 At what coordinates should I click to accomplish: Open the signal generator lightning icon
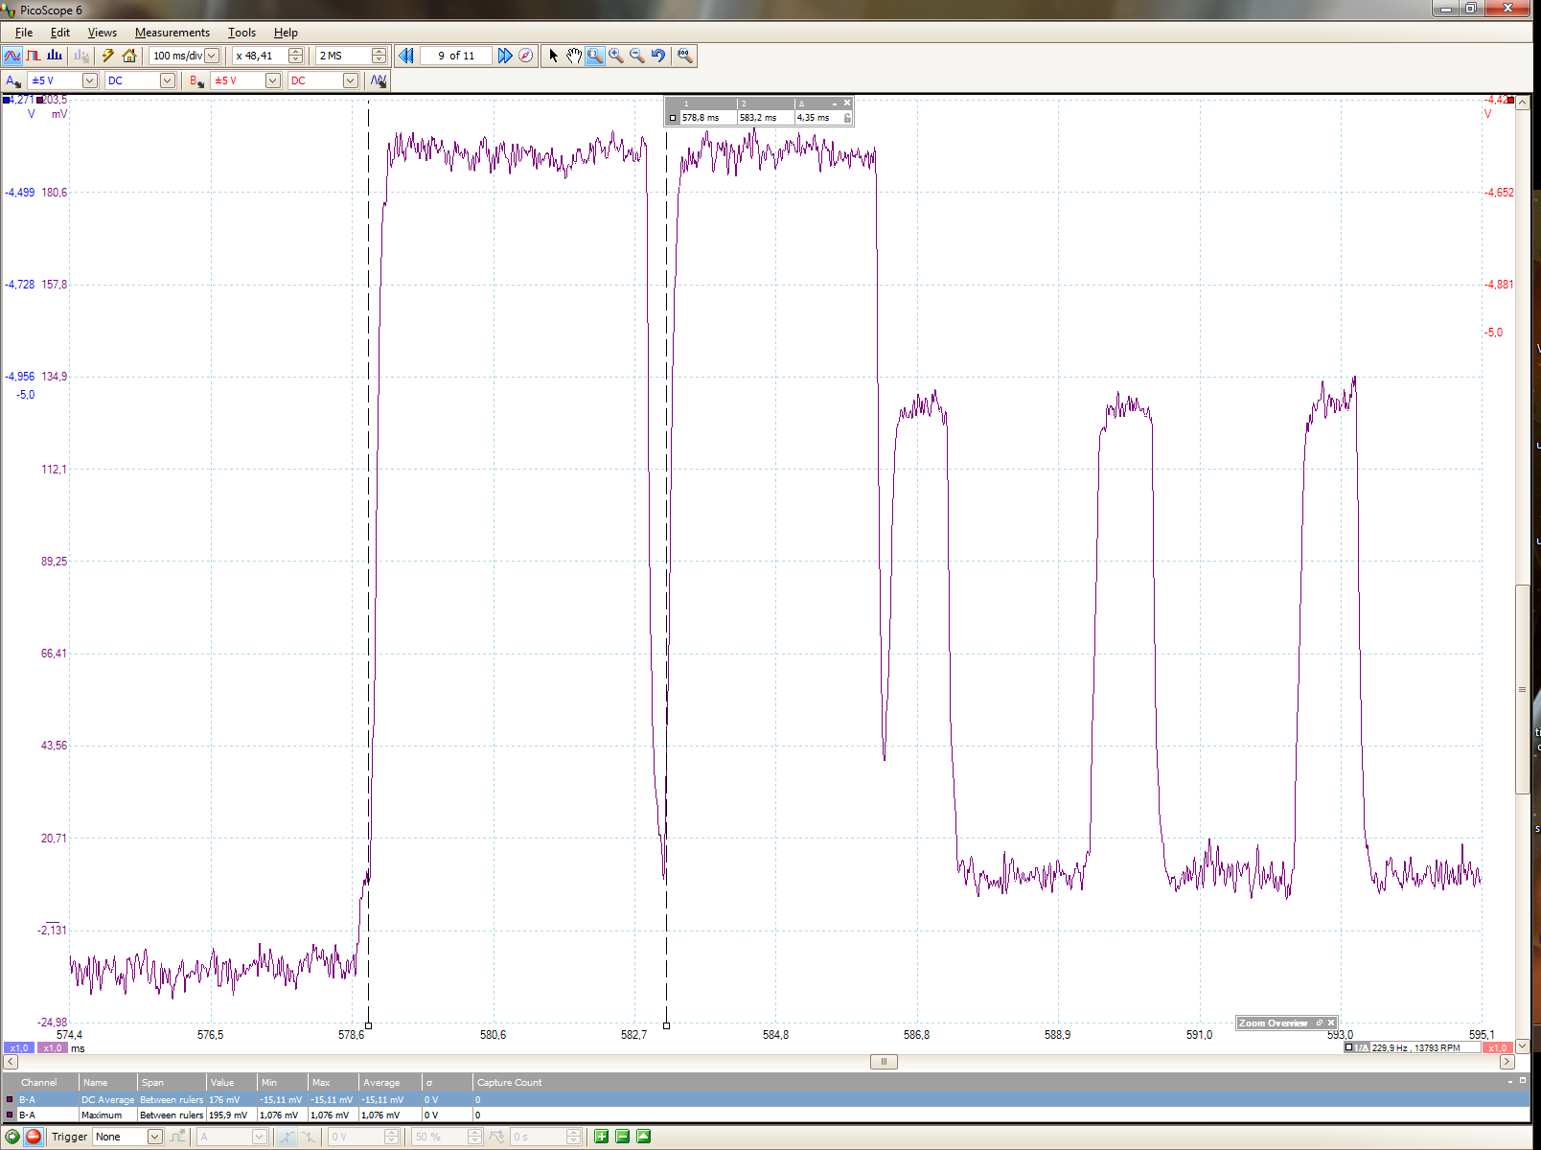click(108, 56)
